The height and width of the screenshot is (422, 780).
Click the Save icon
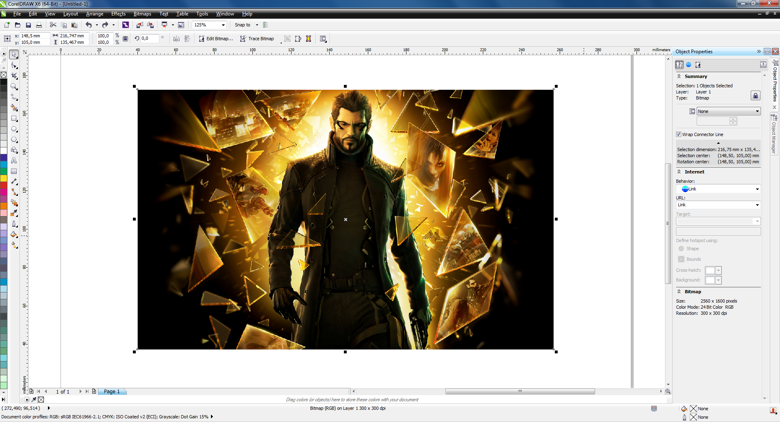point(28,25)
